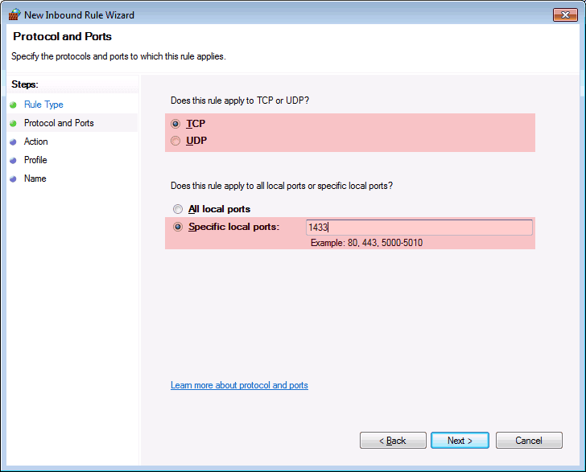This screenshot has height=472, width=586.
Task: Click the Back button
Action: pyautogui.click(x=393, y=441)
